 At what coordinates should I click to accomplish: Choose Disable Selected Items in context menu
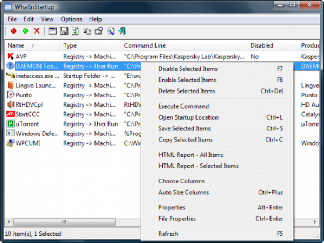tap(188, 69)
